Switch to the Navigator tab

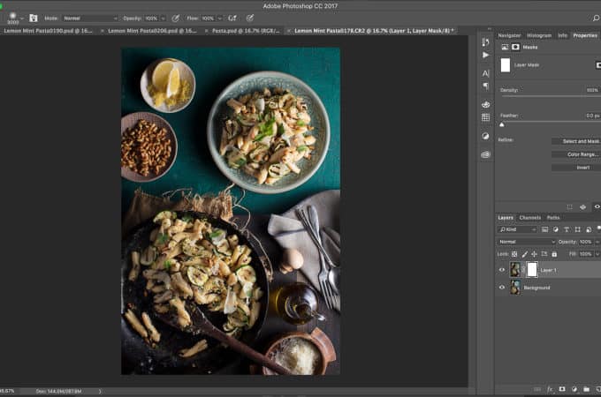(509, 35)
